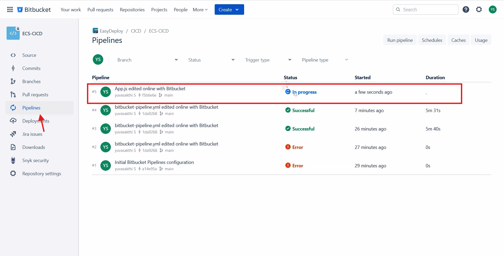Click the Schedules button
Viewport: 504px width, 256px height.
coord(432,40)
